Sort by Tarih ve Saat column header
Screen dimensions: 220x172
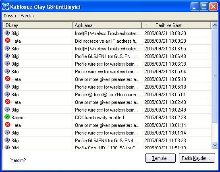[x=176, y=25]
